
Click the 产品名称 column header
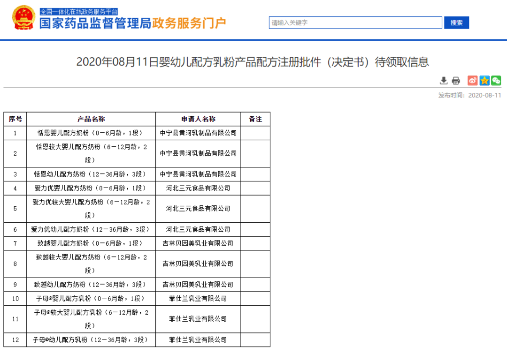tap(91, 119)
